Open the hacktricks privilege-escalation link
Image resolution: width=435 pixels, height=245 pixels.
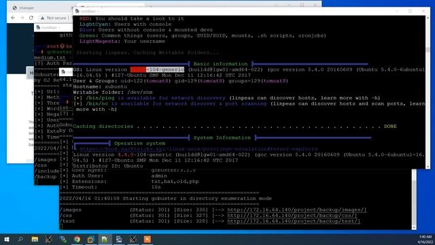198,149
